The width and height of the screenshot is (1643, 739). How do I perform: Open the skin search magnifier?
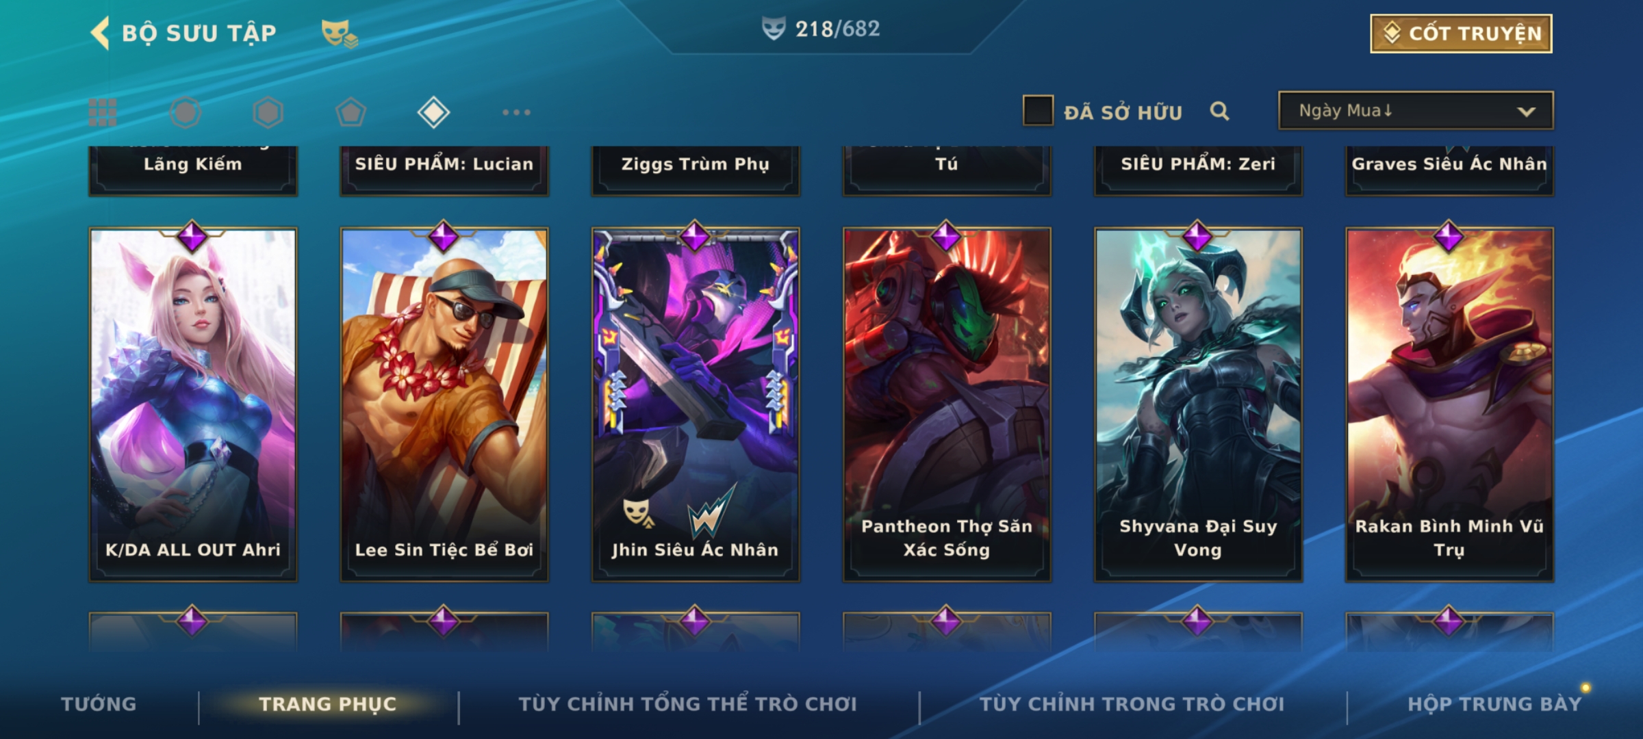[x=1219, y=111]
